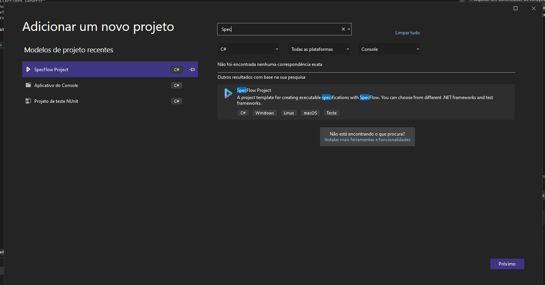Screen dimensions: 545x285
Task: Maximize the Adicionar um novo projeto dialog
Action: (x=516, y=8)
